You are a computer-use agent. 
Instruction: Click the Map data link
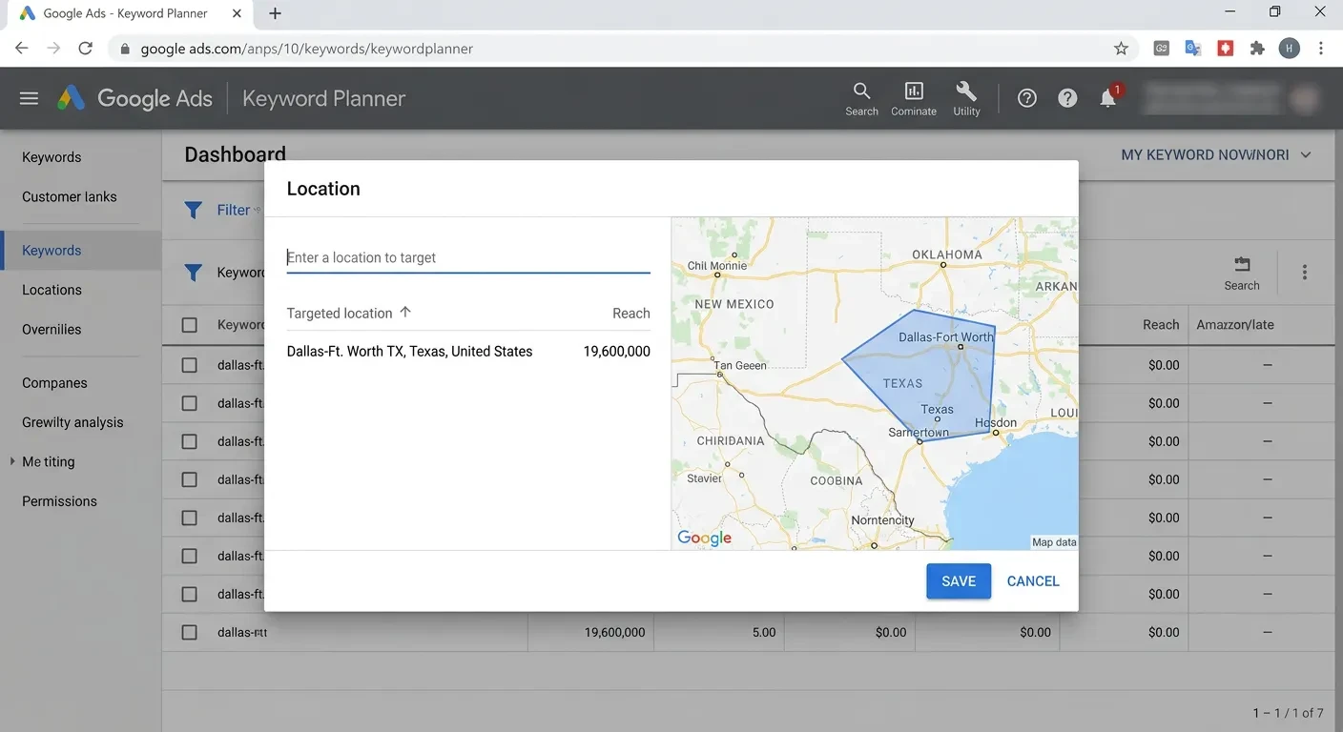tap(1054, 542)
